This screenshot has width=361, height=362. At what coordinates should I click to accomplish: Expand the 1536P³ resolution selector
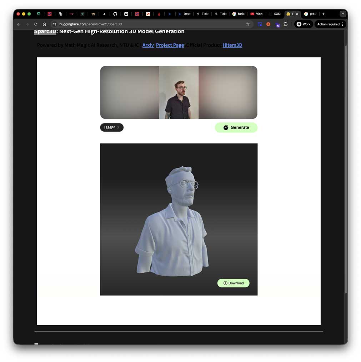pyautogui.click(x=112, y=127)
